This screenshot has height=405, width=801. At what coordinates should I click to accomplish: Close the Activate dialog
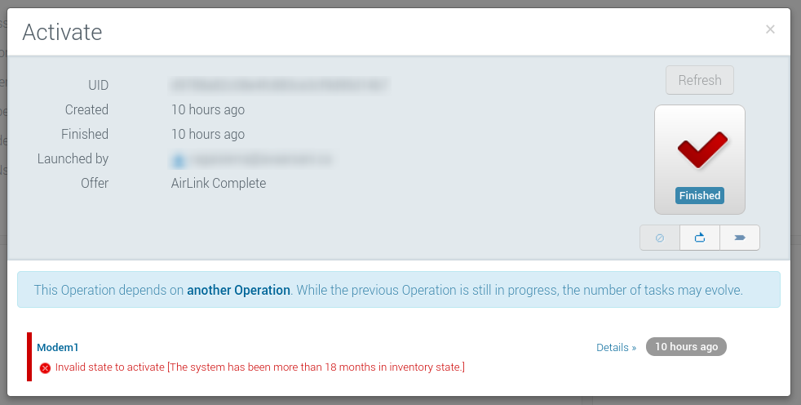[770, 29]
